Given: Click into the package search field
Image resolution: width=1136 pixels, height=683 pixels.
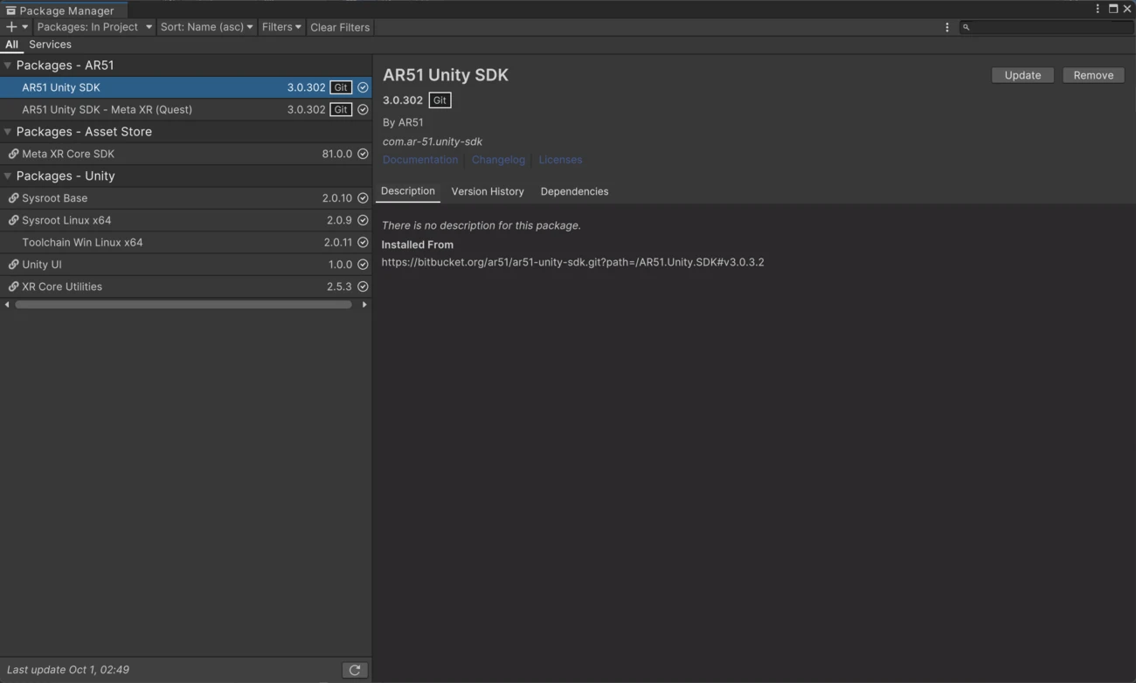Looking at the screenshot, I should pyautogui.click(x=1046, y=27).
